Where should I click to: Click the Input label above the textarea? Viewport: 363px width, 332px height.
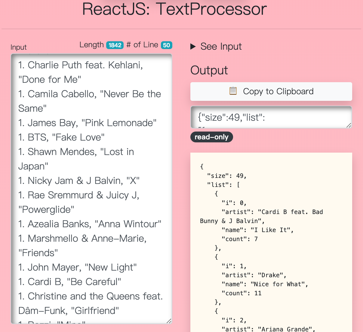click(x=19, y=47)
